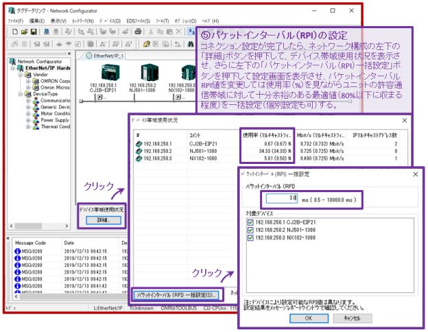Expand the Communications device type node

pos(28,100)
